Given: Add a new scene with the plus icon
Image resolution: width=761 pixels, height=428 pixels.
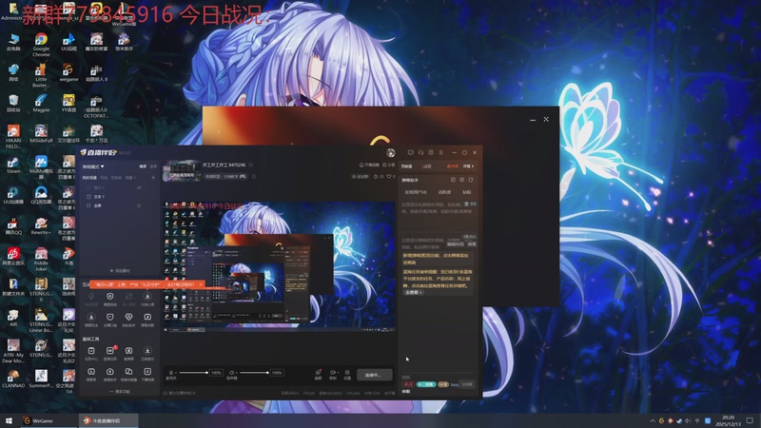Looking at the screenshot, I should click(x=153, y=178).
